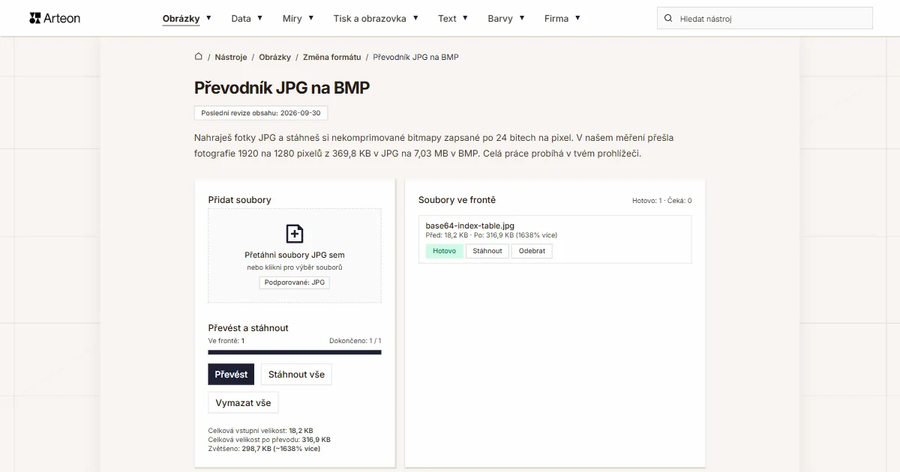Click the magnifier icon in search box
900x472 pixels.
668,18
